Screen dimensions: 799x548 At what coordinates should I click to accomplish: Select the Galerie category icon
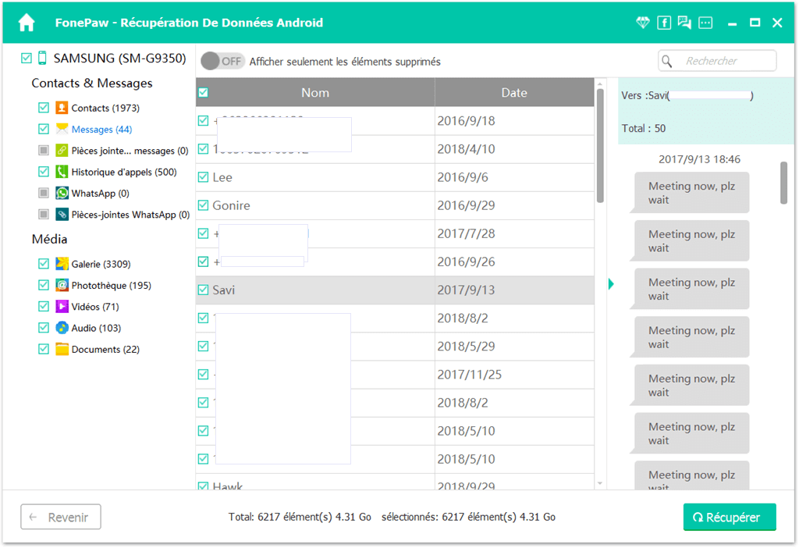pos(62,264)
